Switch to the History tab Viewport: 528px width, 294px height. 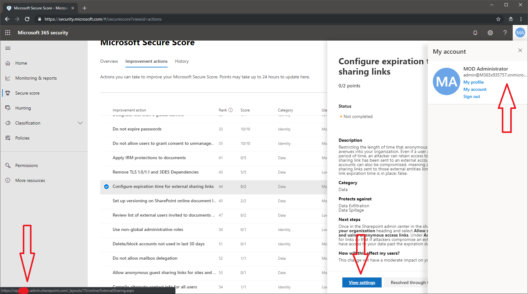182,61
